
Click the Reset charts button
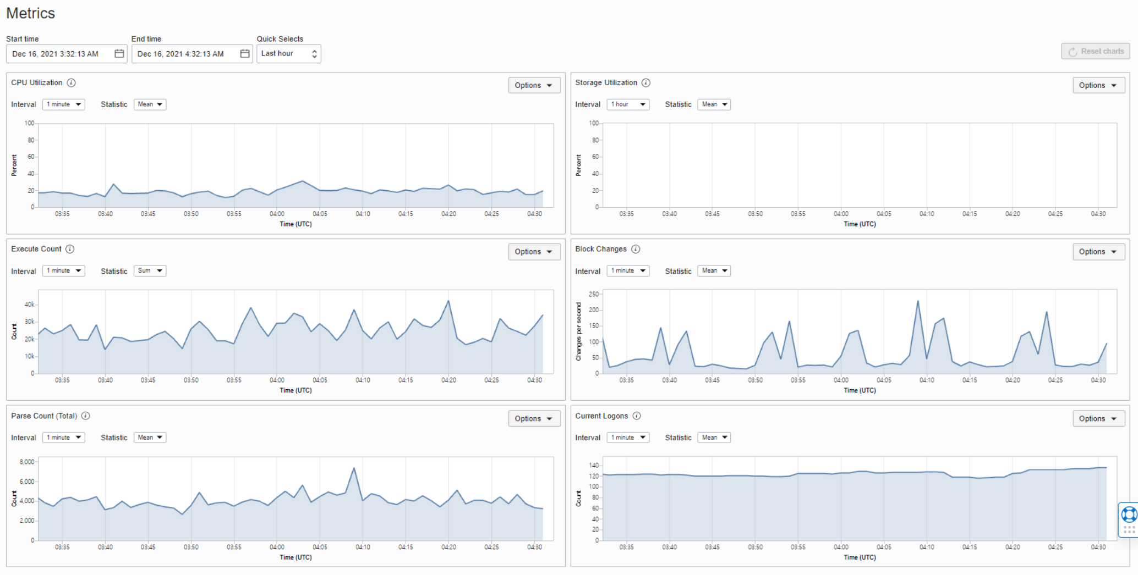(x=1096, y=51)
